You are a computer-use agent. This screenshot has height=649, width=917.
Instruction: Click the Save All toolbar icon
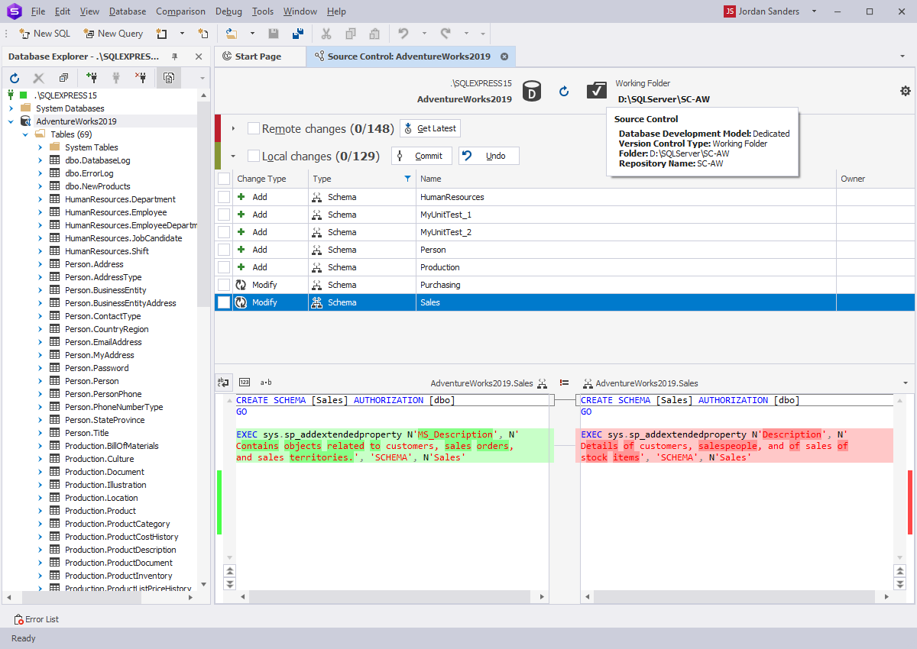[296, 34]
